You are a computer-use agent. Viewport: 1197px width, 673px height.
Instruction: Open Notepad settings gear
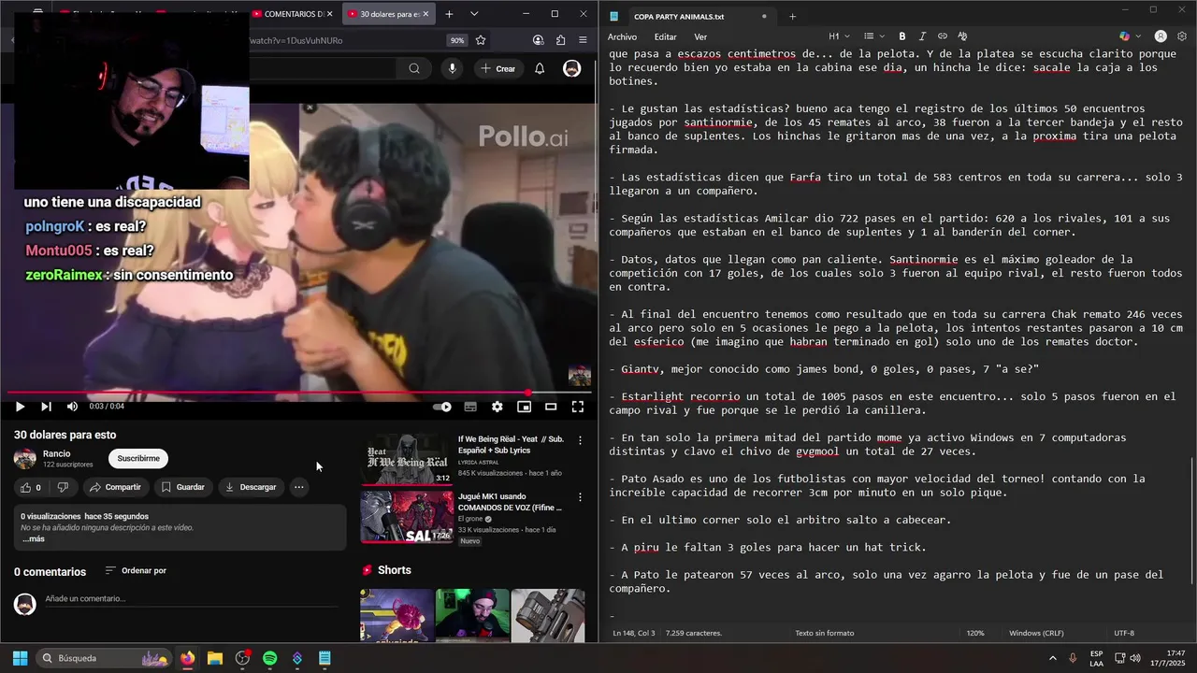tap(1182, 36)
